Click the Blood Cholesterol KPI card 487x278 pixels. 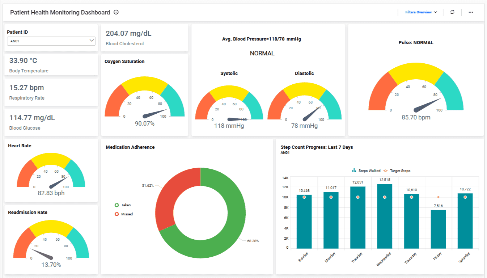tap(144, 37)
